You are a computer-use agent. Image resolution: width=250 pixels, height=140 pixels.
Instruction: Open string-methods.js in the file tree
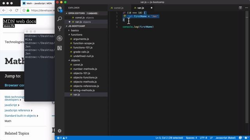(x=84, y=90)
